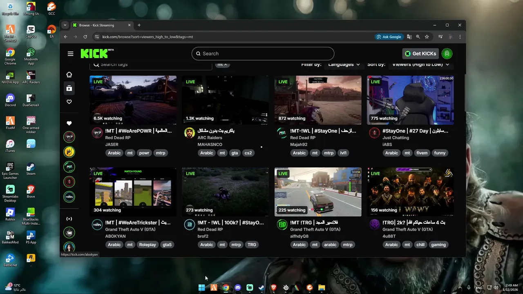Open Discord from the taskbar

tap(238, 287)
